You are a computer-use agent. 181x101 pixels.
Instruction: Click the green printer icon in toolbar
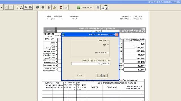click(37, 8)
